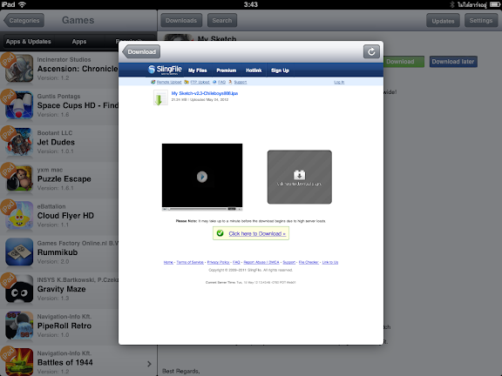502x376 pixels.
Task: Open the Home footer link
Action: [x=168, y=262]
